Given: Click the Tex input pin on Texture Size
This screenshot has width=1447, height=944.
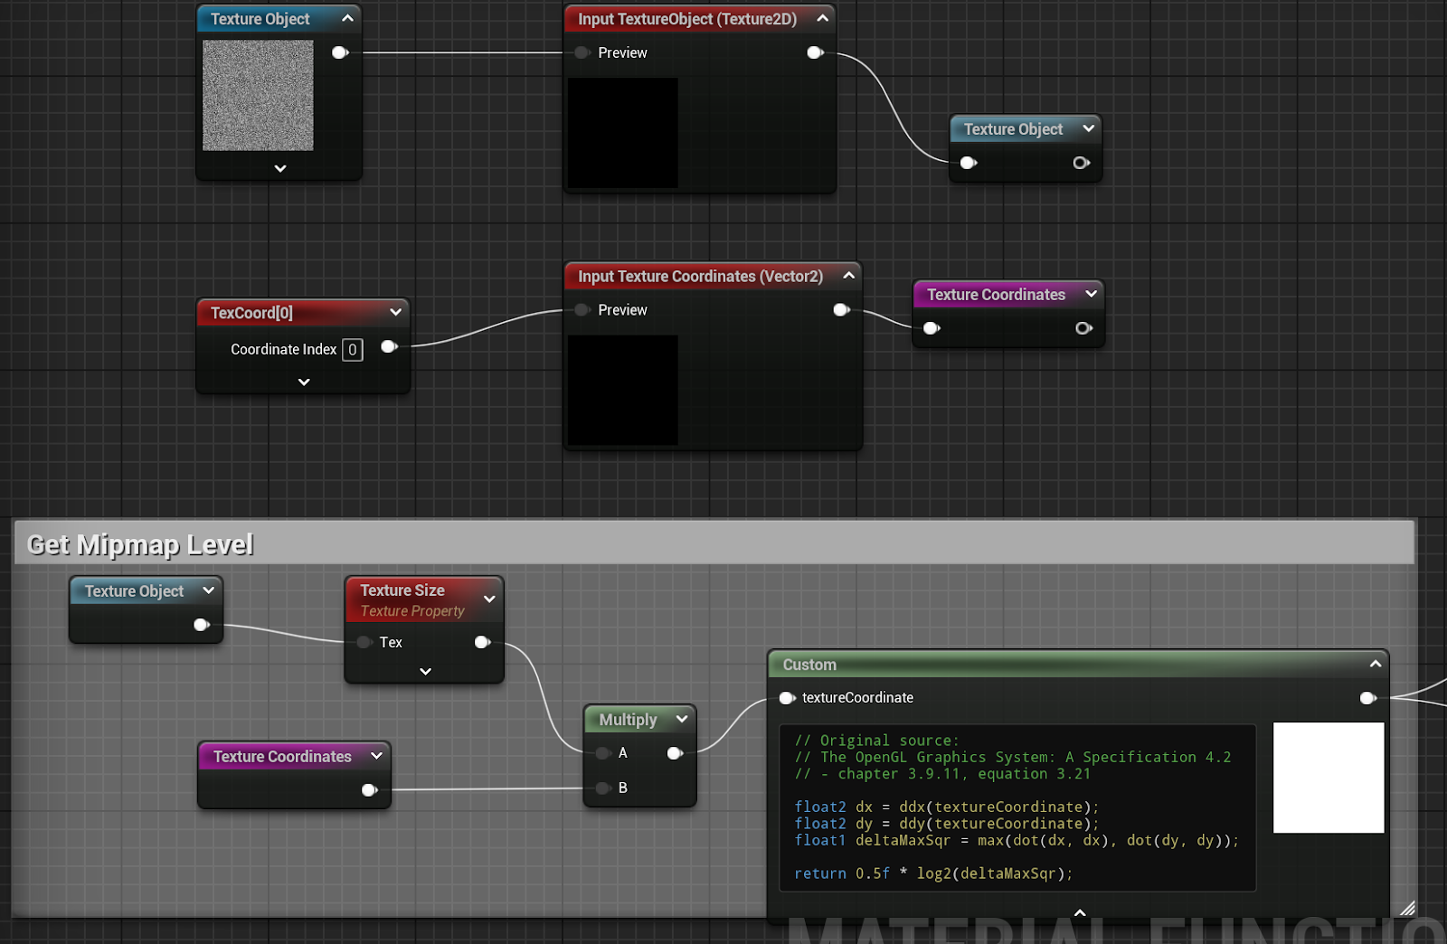Looking at the screenshot, I should click(x=364, y=642).
